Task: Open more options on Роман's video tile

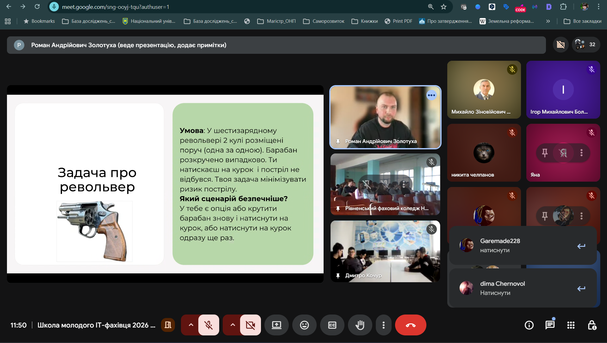Action: [x=431, y=95]
